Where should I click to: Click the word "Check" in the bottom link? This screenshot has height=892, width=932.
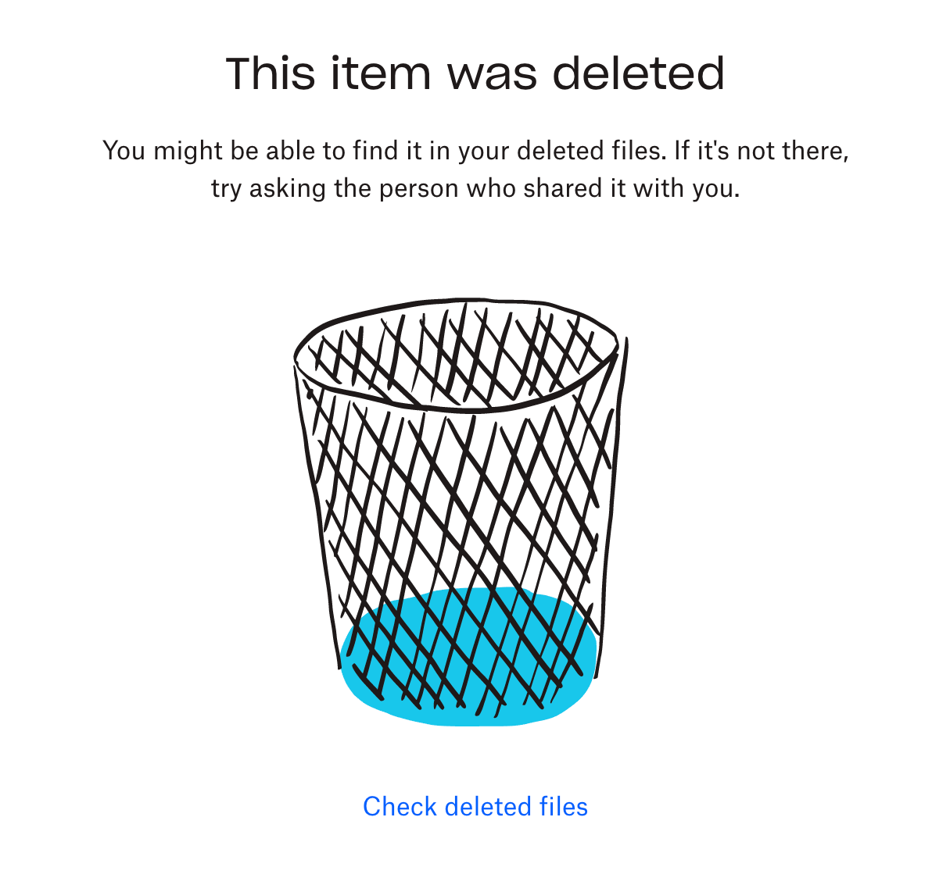(398, 806)
